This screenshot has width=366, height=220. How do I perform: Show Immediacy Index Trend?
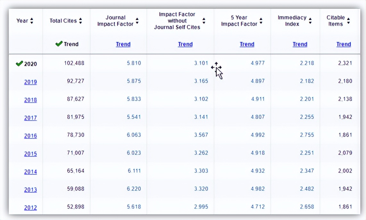click(x=300, y=44)
